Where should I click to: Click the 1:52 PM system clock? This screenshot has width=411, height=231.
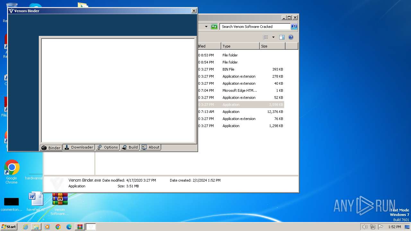click(x=394, y=227)
